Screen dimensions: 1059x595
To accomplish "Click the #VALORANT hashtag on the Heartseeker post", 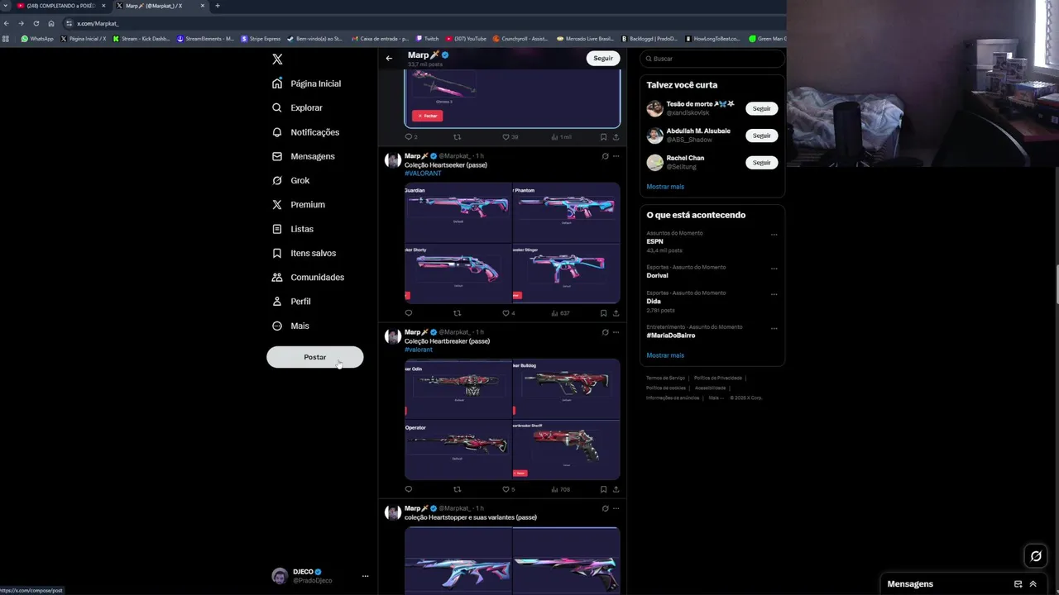I will 423,174.
